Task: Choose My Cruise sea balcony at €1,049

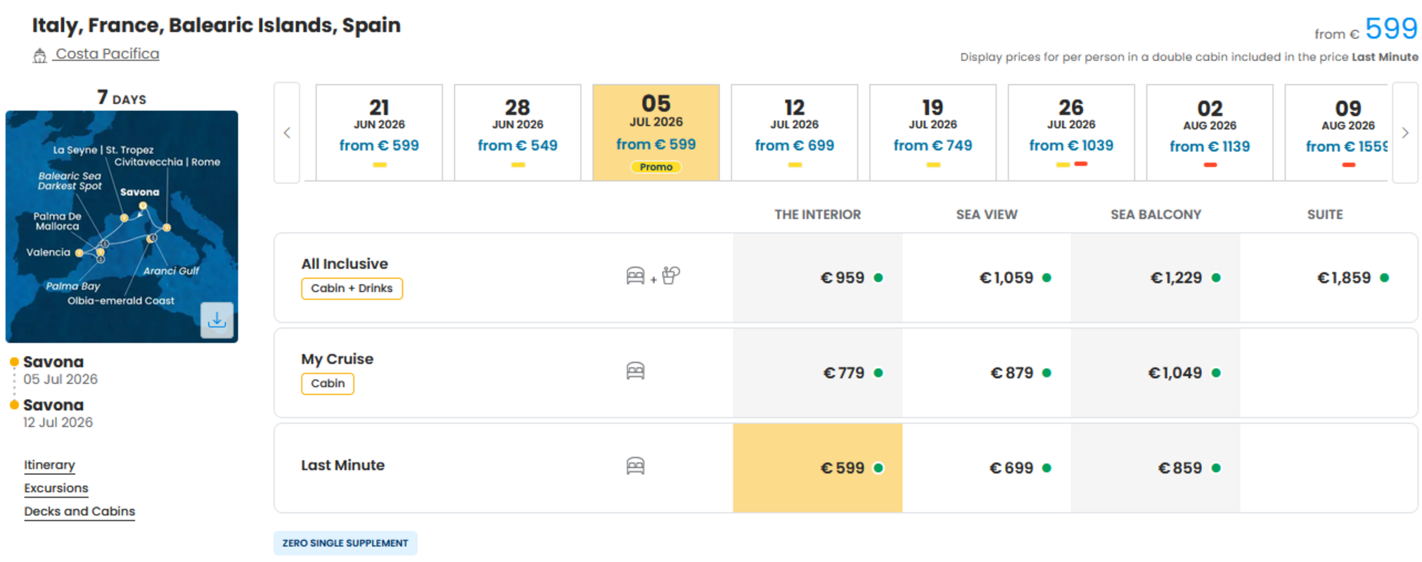Action: click(x=1155, y=373)
